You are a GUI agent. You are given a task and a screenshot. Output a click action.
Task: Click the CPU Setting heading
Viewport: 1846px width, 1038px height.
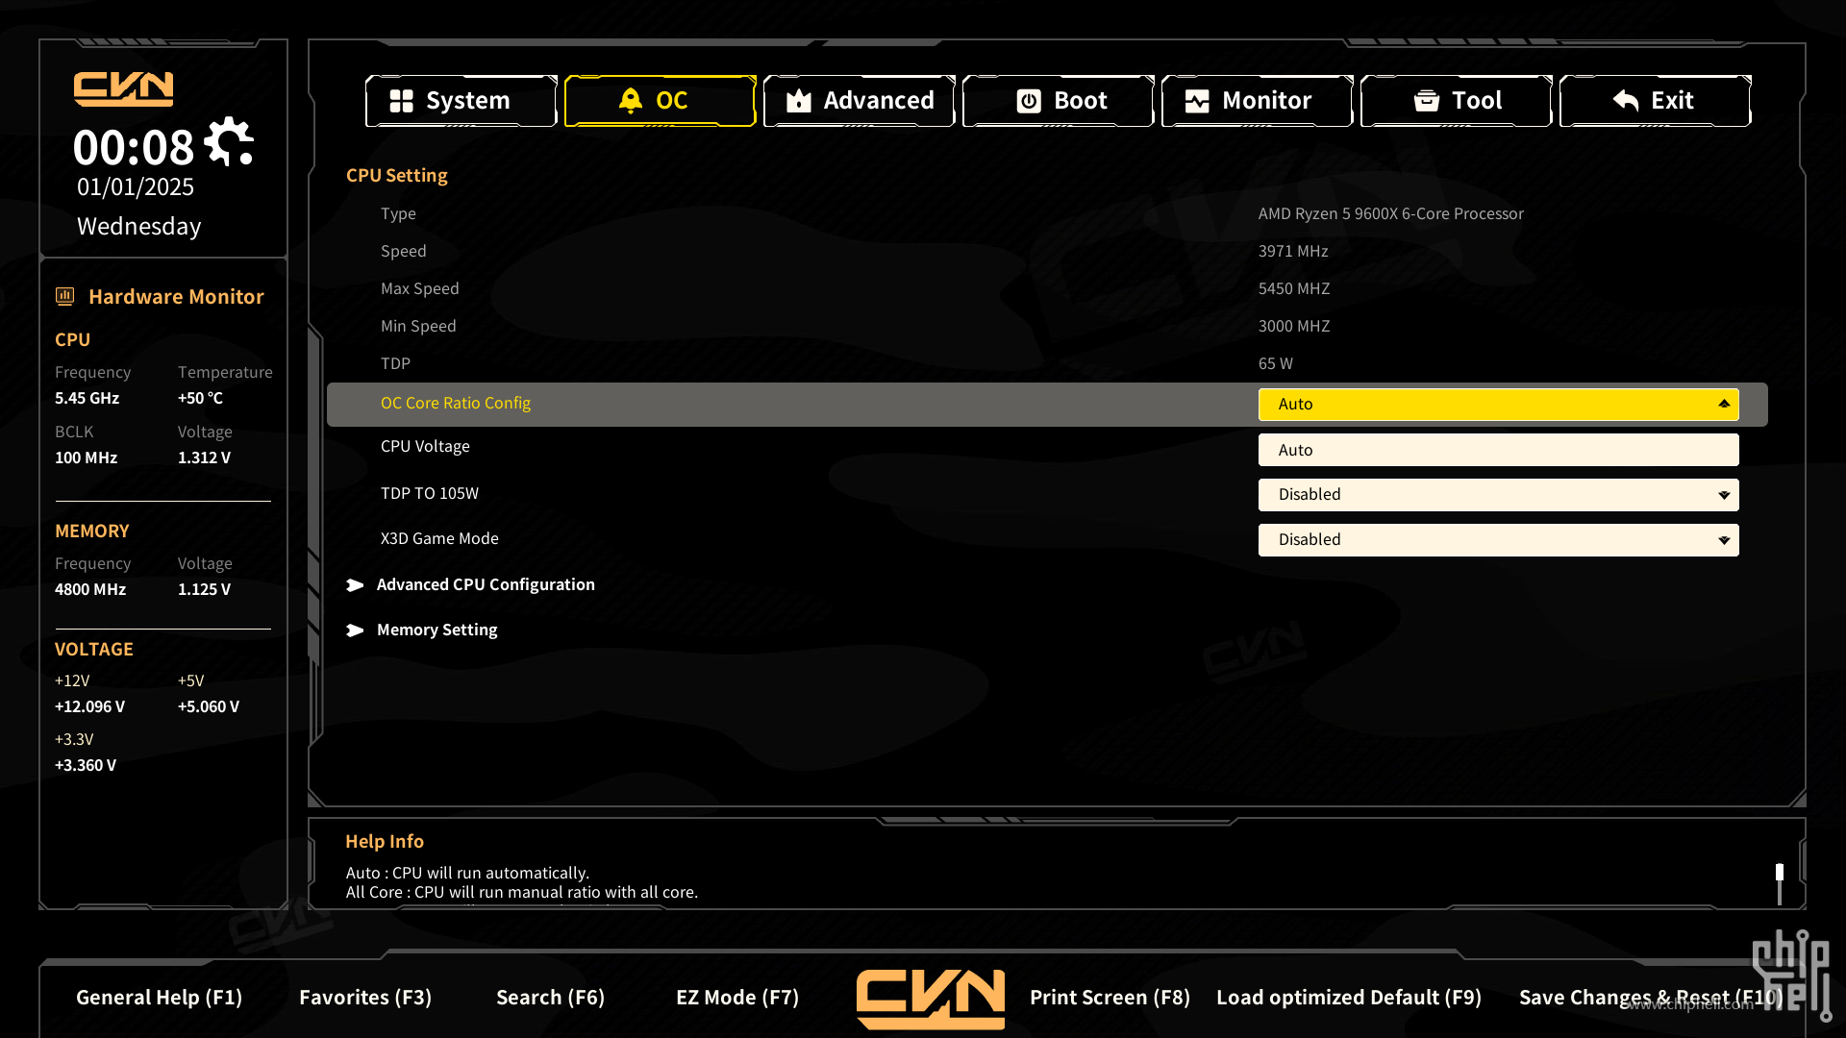click(397, 176)
